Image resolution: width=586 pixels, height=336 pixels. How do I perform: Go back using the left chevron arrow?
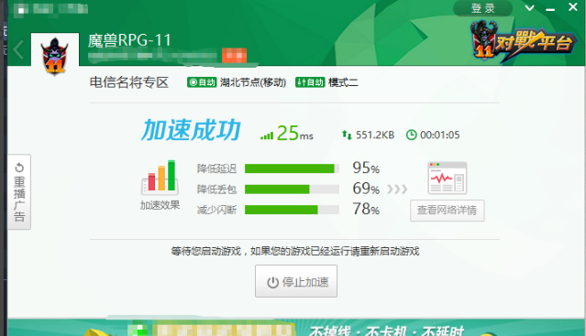18,49
